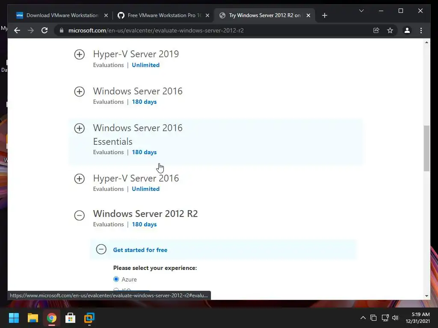Click Unlimited under Hyper-V Server 2016

coord(145,189)
